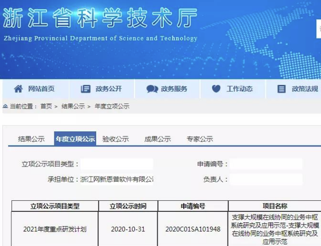Focus the 申请编号 input field
The image size is (321, 246).
coord(266,164)
